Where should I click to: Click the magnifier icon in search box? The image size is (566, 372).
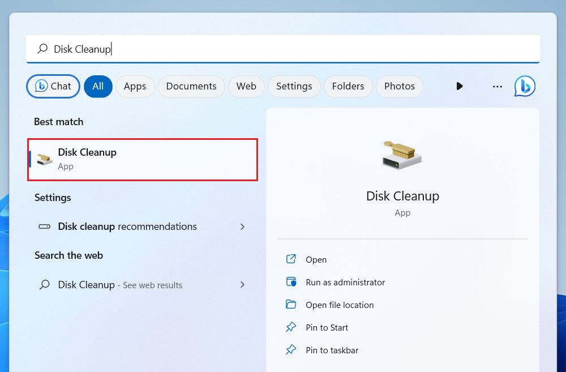[x=42, y=48]
